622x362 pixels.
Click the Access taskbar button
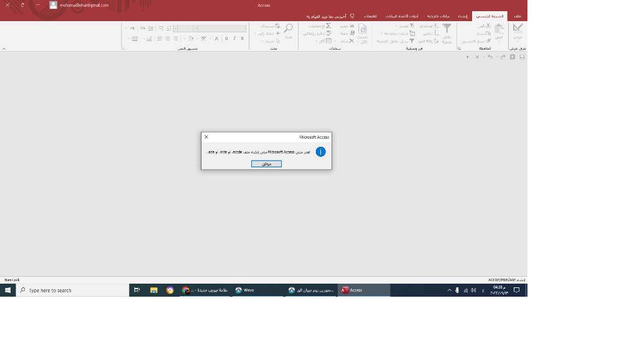363,290
